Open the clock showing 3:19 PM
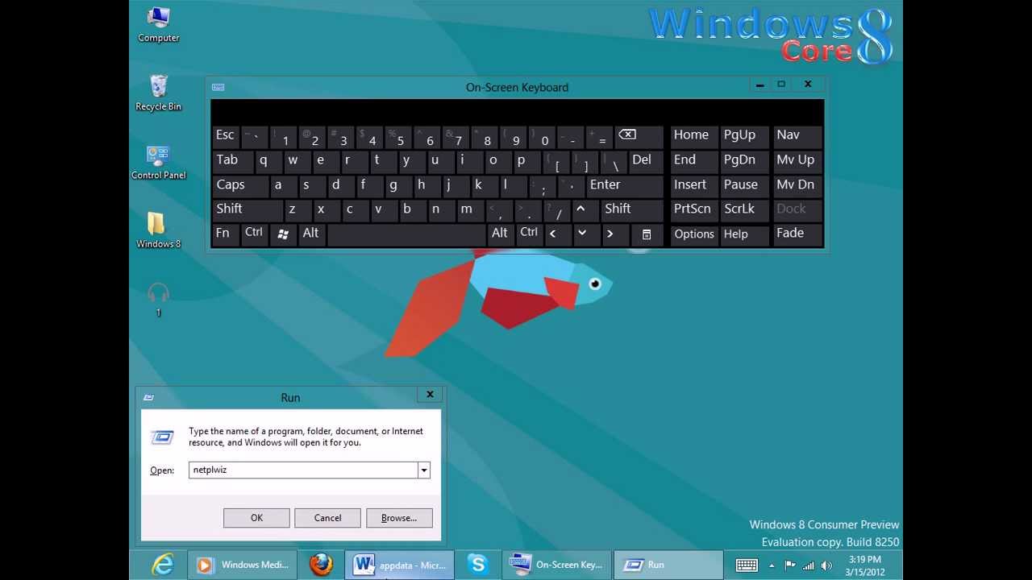Screen dimensions: 1032x580 (x=864, y=565)
